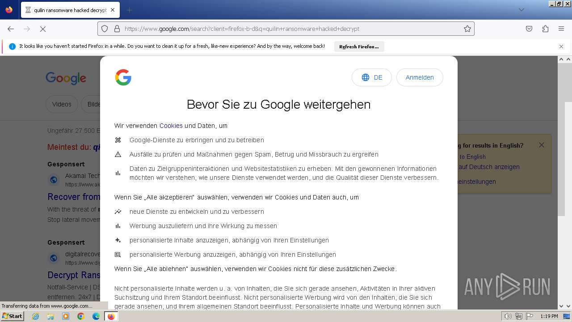The width and height of the screenshot is (572, 322).
Task: Open a new tab with plus button
Action: tap(129, 10)
